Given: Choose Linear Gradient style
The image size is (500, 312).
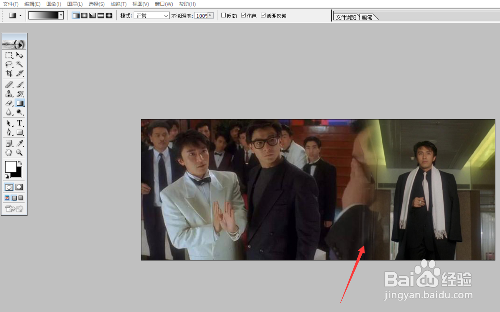Looking at the screenshot, I should [76, 16].
